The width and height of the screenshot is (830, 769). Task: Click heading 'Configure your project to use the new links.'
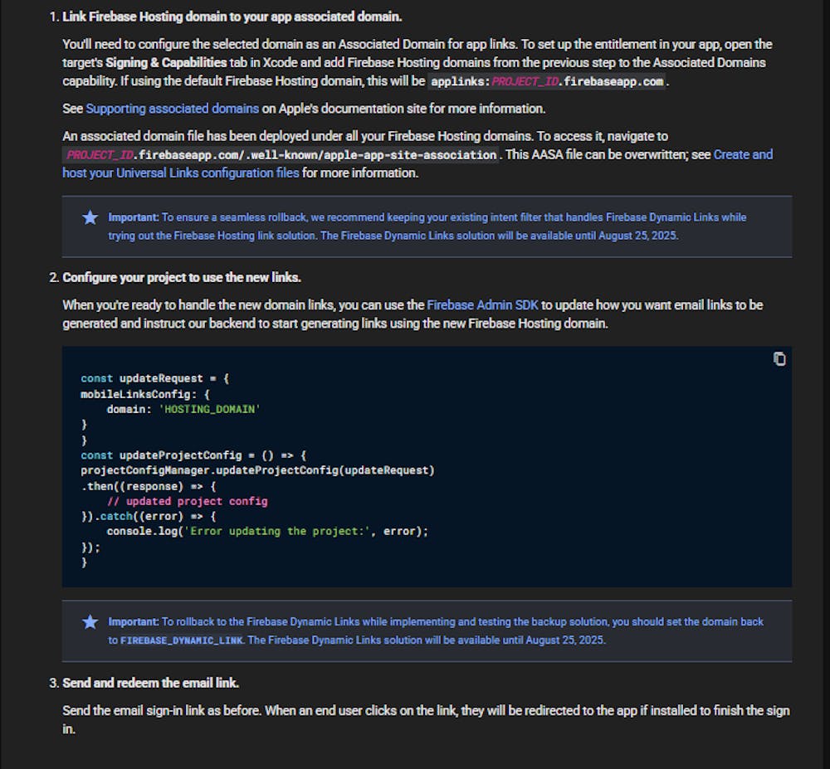coord(182,278)
